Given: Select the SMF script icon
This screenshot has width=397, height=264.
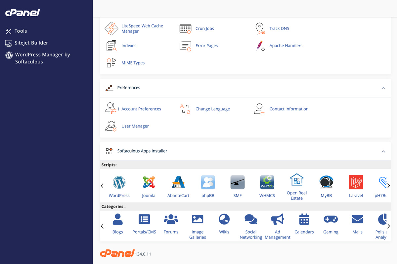Looking at the screenshot, I should tap(238, 182).
